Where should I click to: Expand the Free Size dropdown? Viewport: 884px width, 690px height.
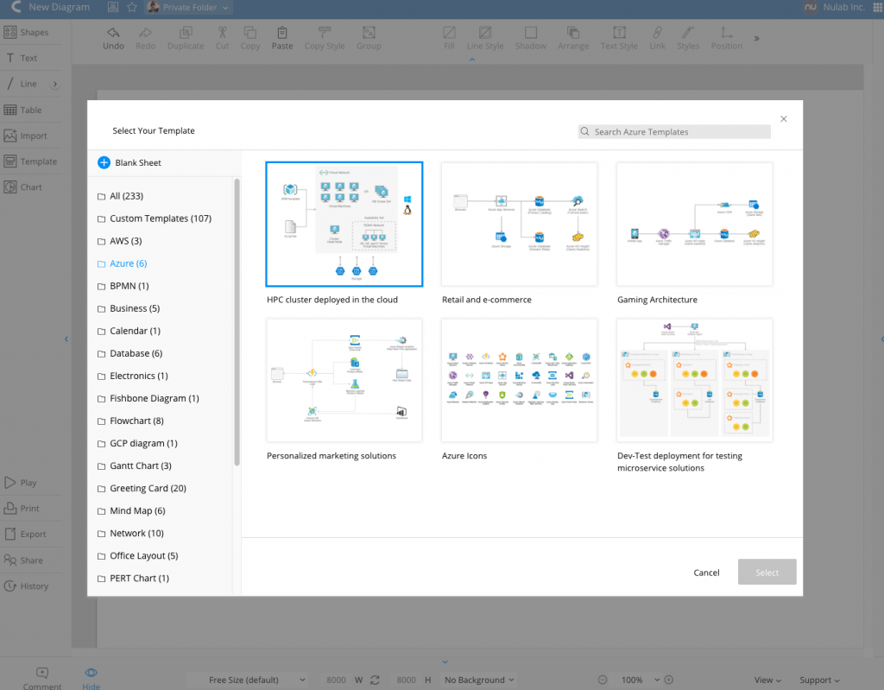coord(249,680)
